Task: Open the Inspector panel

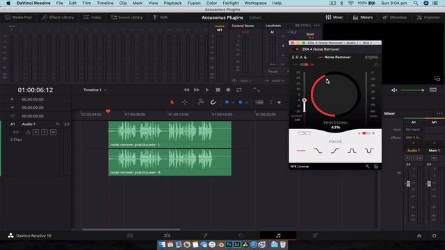Action: tap(428, 17)
